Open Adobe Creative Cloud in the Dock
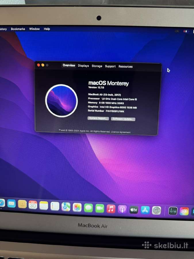The image size is (194, 259). tap(184, 212)
